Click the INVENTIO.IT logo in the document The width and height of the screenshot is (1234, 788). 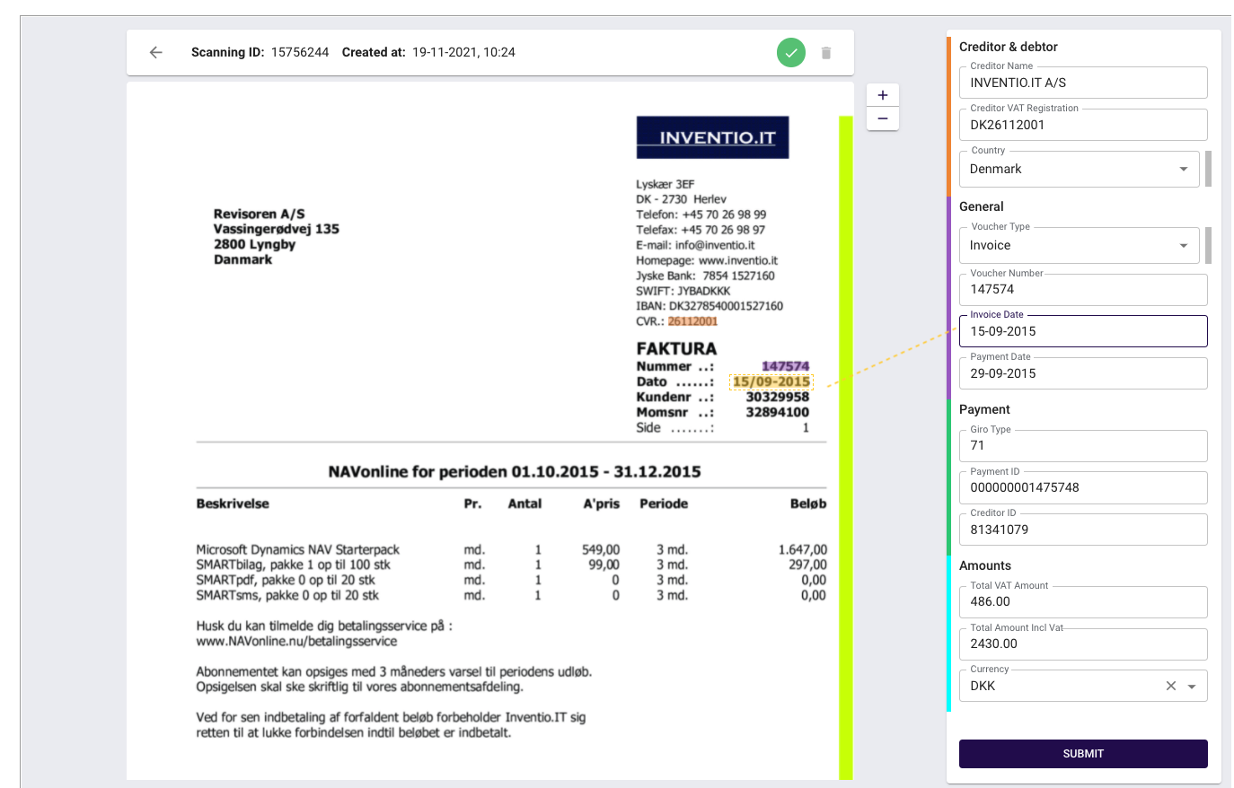coord(712,137)
